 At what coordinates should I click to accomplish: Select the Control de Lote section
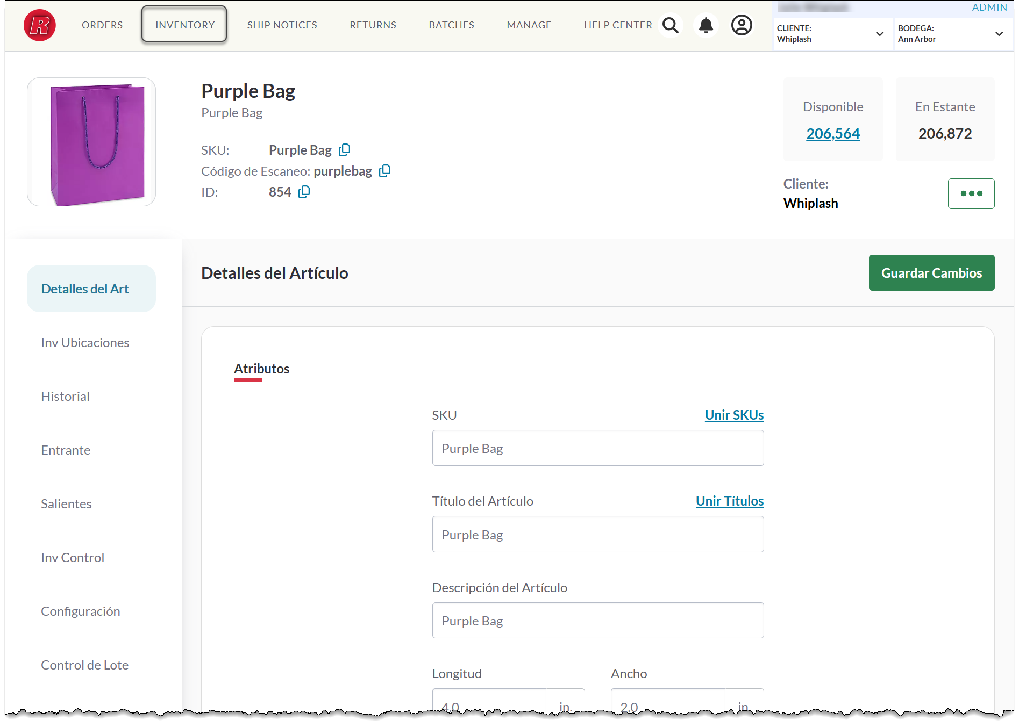tap(84, 665)
